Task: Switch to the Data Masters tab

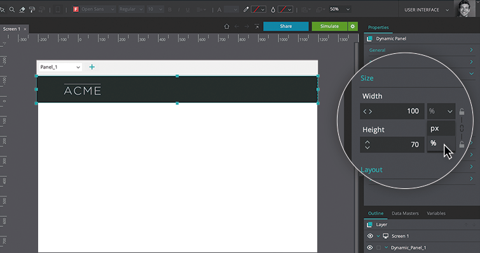Action: [405, 213]
